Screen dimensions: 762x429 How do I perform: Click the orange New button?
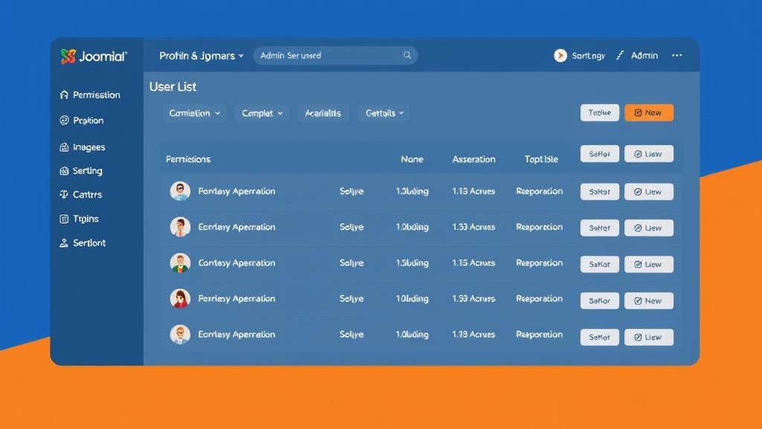[x=648, y=112]
